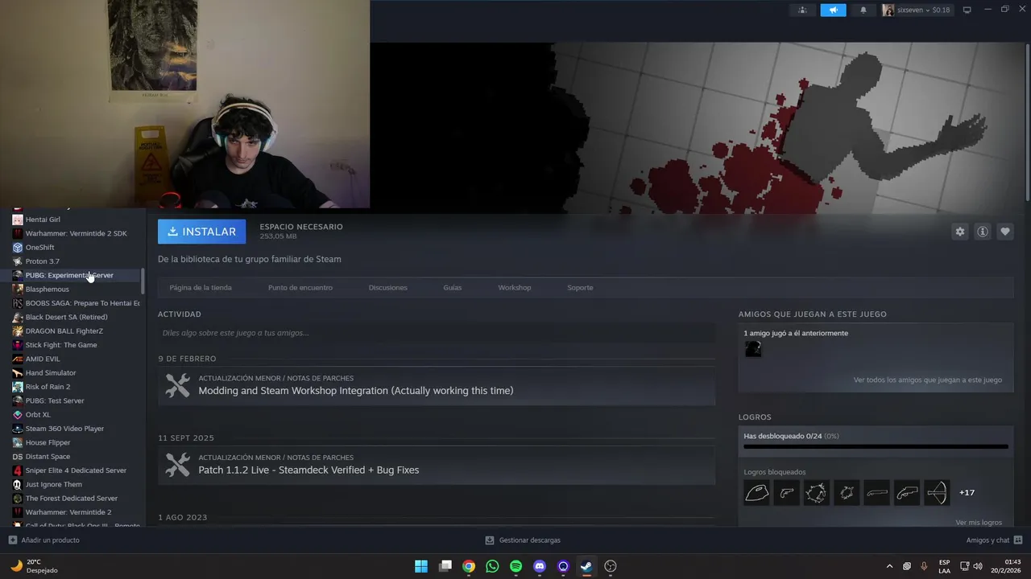Open the Discusiones tab
The width and height of the screenshot is (1031, 579).
tap(388, 288)
